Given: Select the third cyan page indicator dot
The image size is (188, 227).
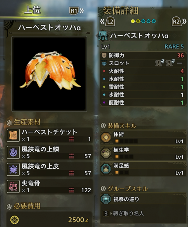Looking at the screenshot, I should [144, 21].
